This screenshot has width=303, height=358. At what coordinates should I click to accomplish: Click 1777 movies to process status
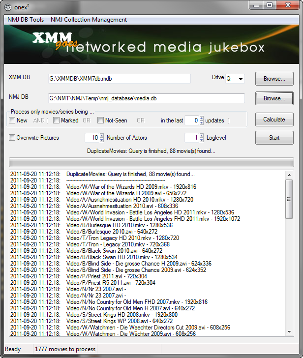pos(65,349)
